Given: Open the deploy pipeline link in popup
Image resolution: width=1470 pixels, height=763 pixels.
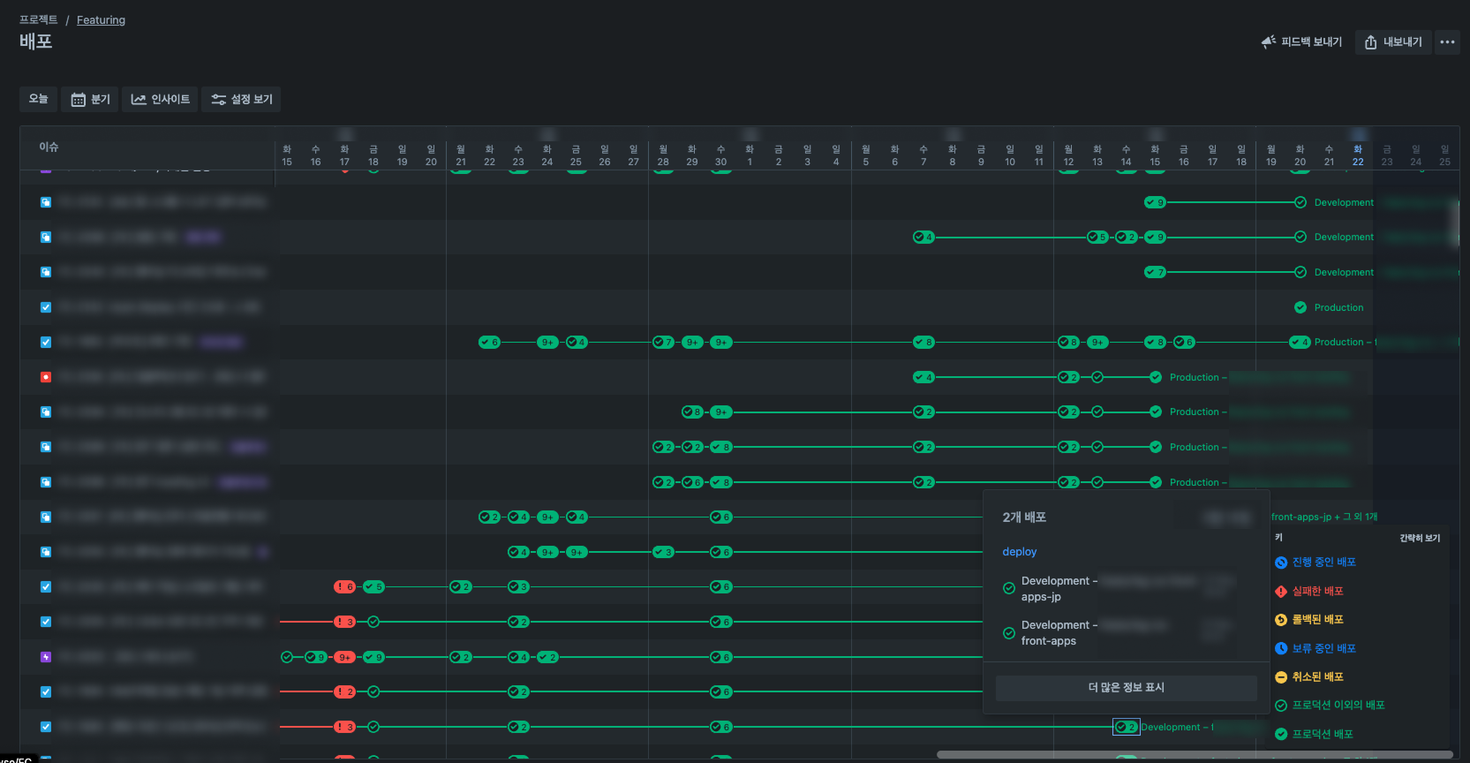Looking at the screenshot, I should [1020, 551].
